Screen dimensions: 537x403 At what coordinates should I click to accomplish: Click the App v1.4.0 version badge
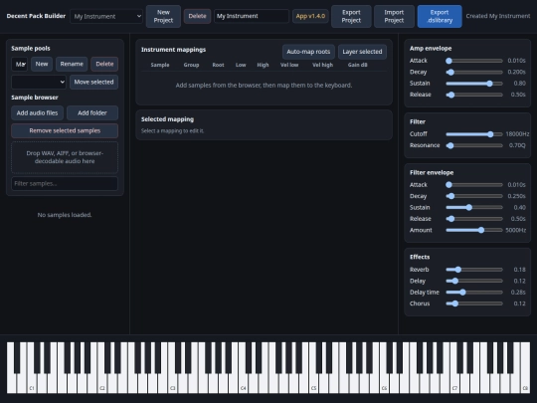tap(310, 16)
